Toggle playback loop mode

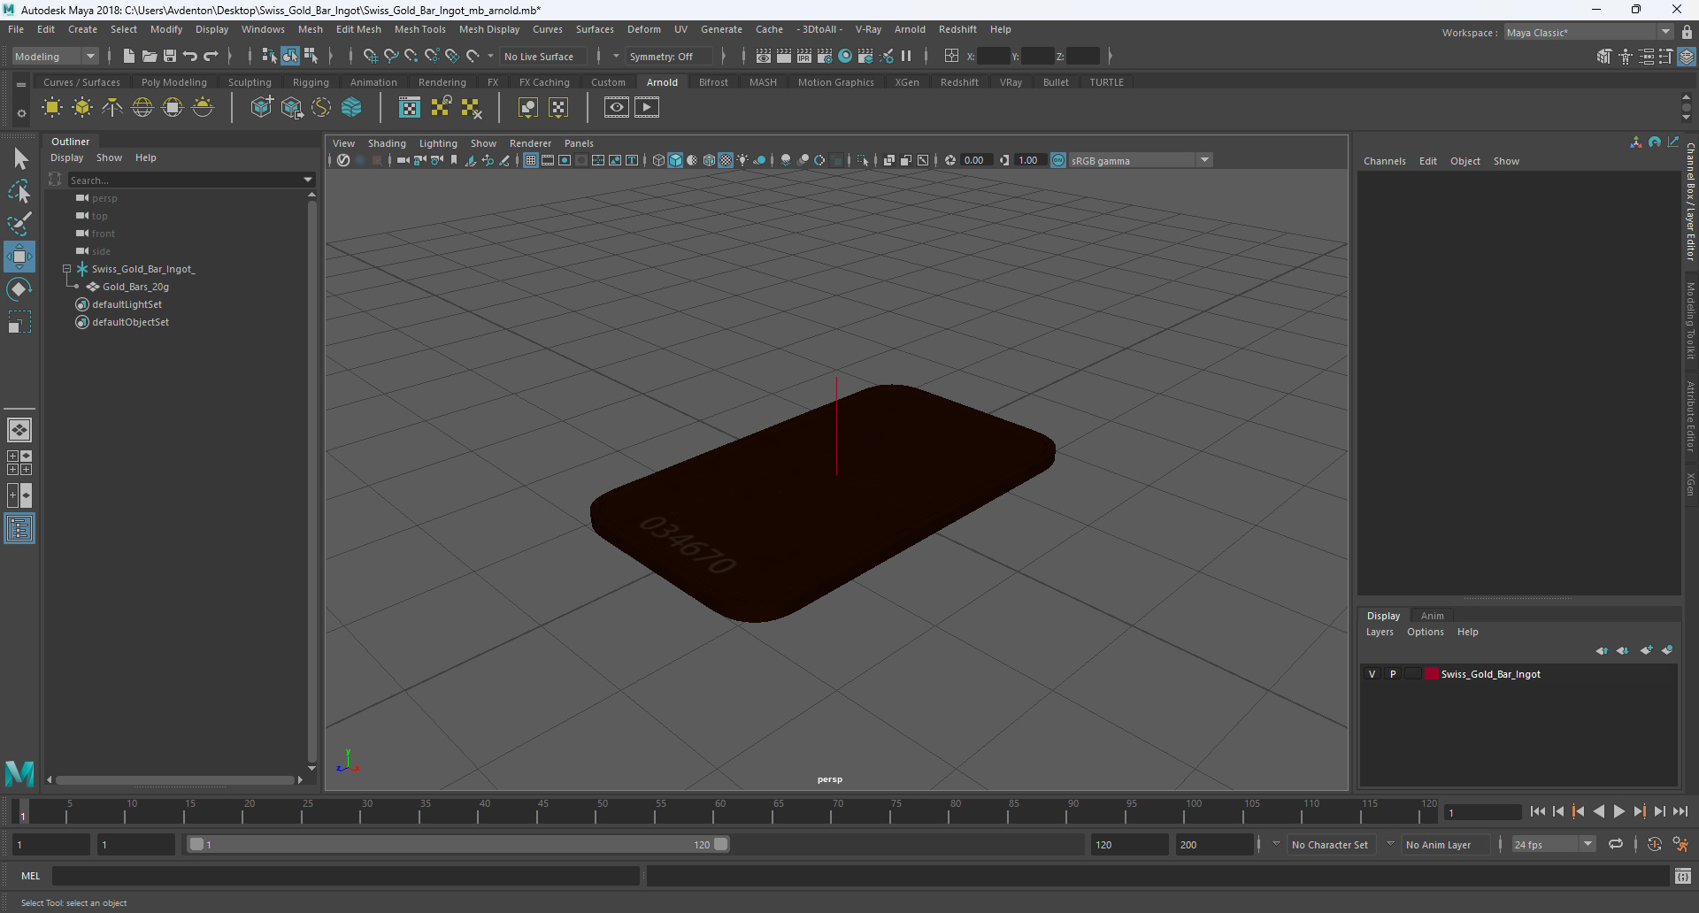(x=1616, y=844)
